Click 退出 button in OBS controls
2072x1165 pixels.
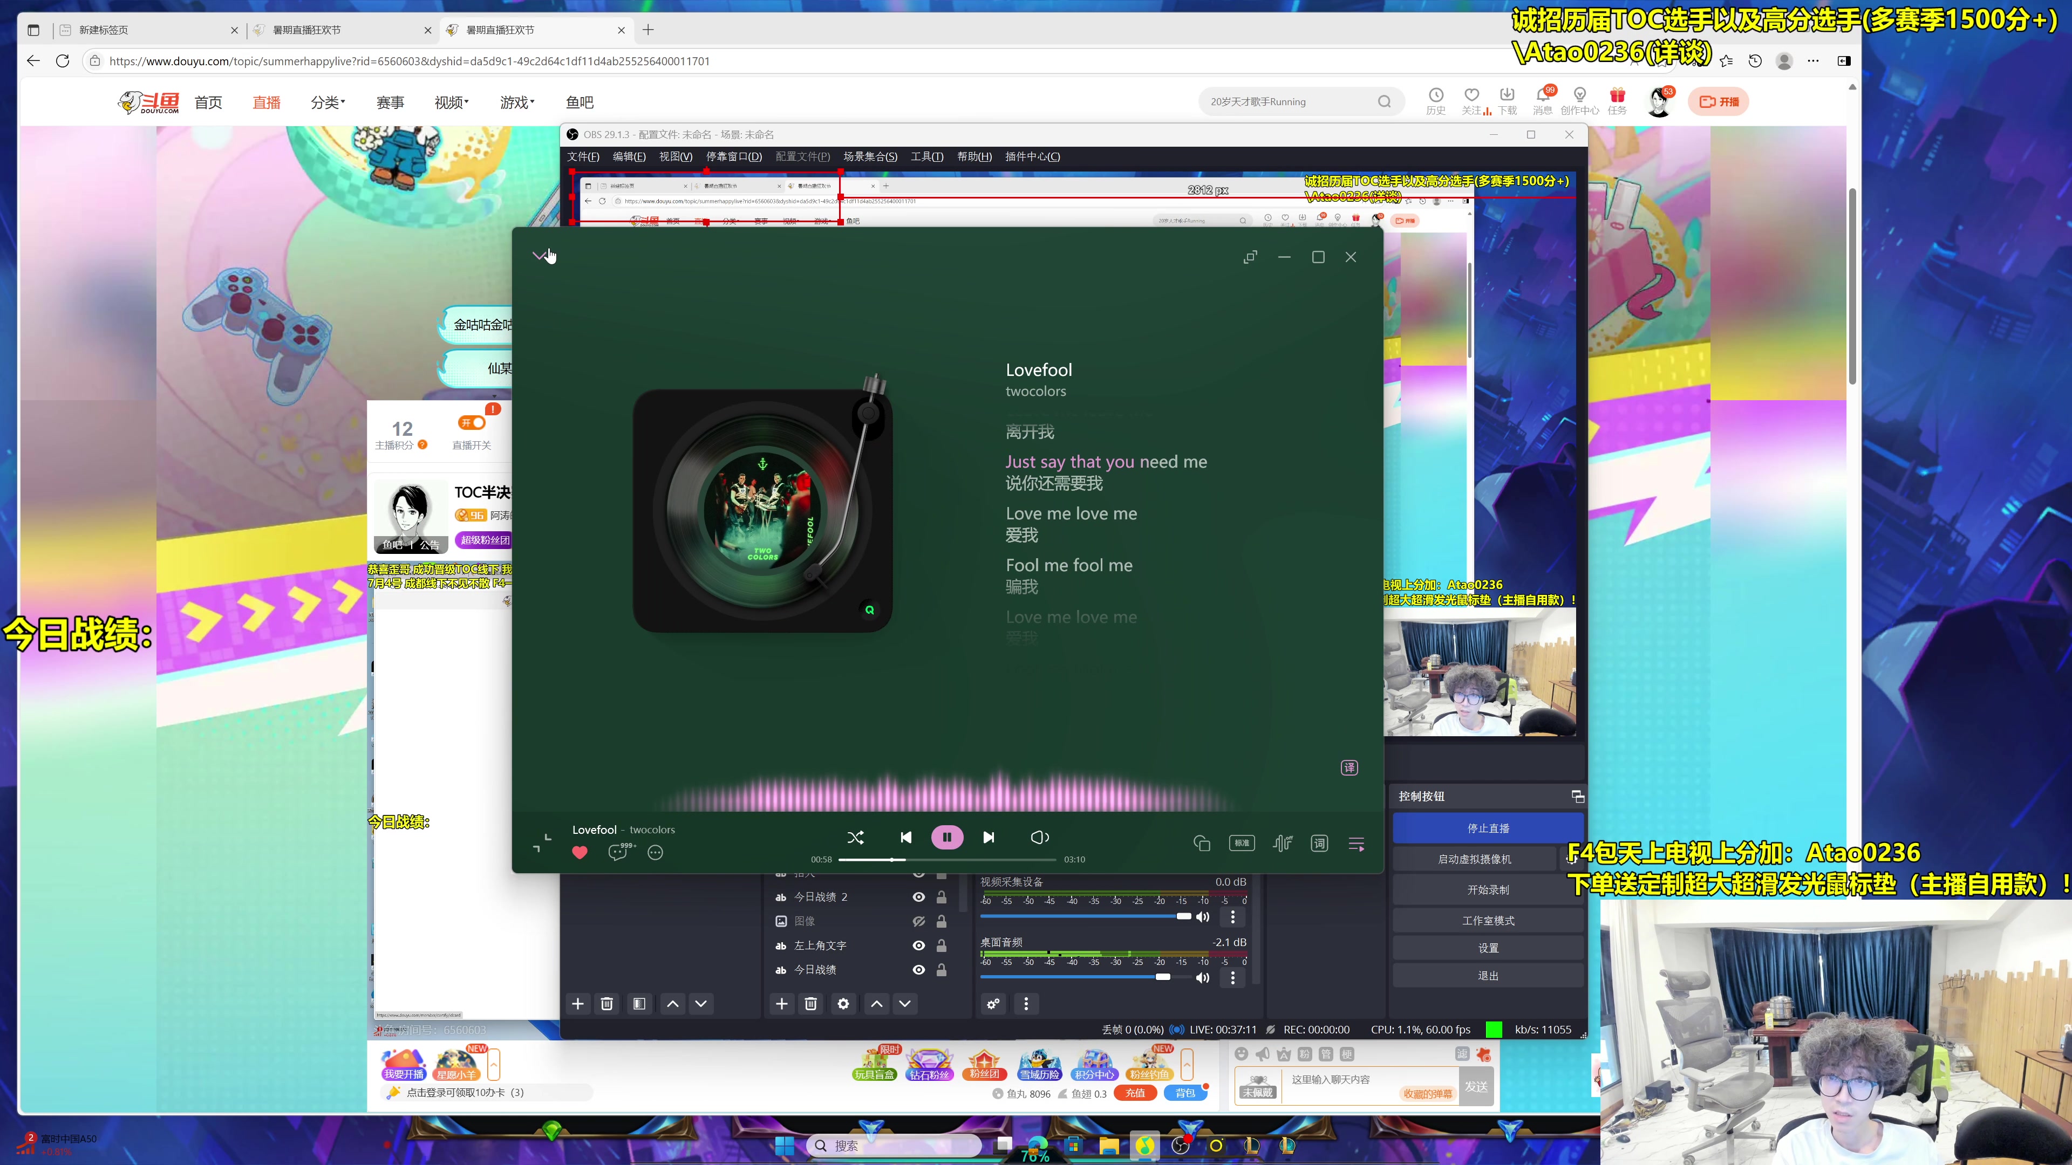[x=1488, y=975]
